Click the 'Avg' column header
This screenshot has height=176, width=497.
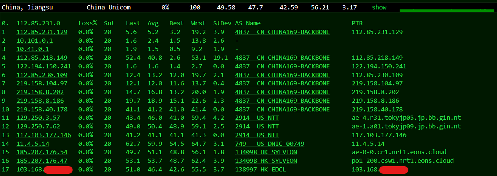click(x=153, y=23)
